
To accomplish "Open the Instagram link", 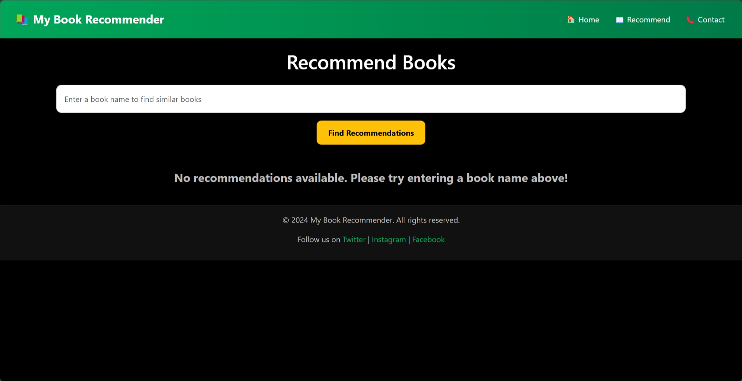I will coord(388,240).
